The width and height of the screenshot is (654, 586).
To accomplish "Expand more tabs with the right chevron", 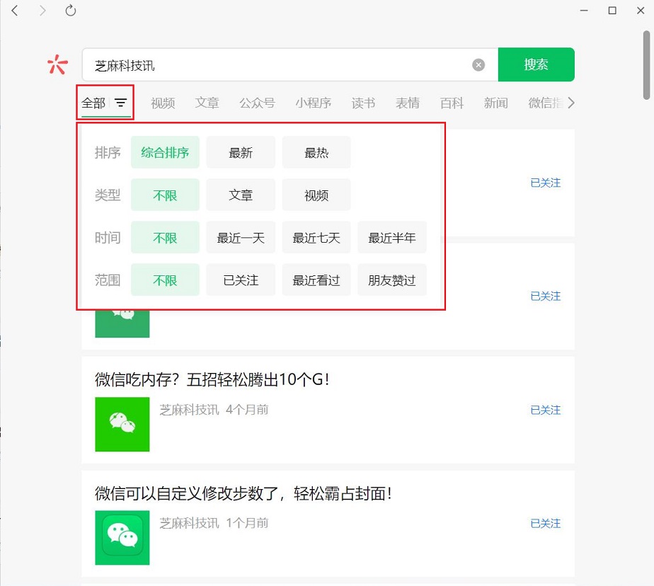I will [571, 103].
